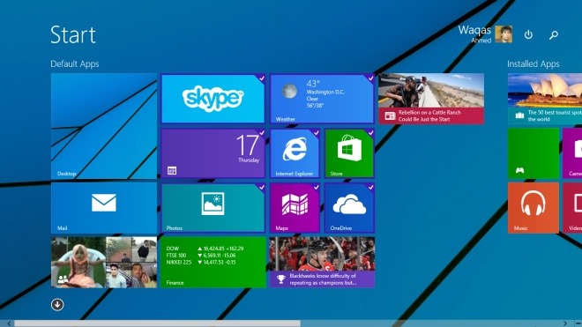Deselect the OneDrive tile checkmark
Image resolution: width=582 pixels, height=327 pixels.
(x=370, y=188)
